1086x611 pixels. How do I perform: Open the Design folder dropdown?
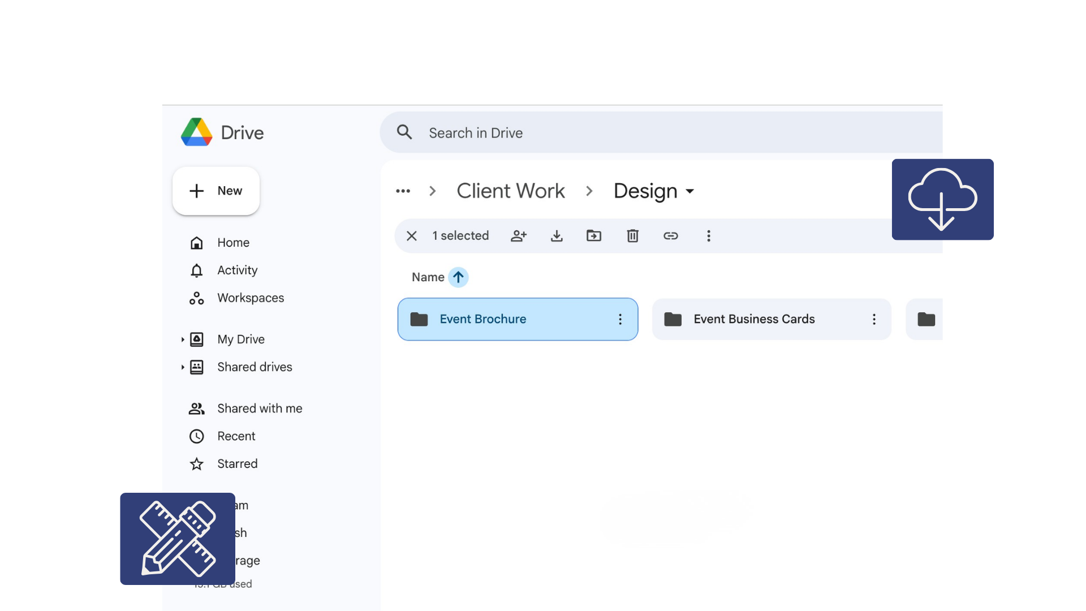point(654,191)
